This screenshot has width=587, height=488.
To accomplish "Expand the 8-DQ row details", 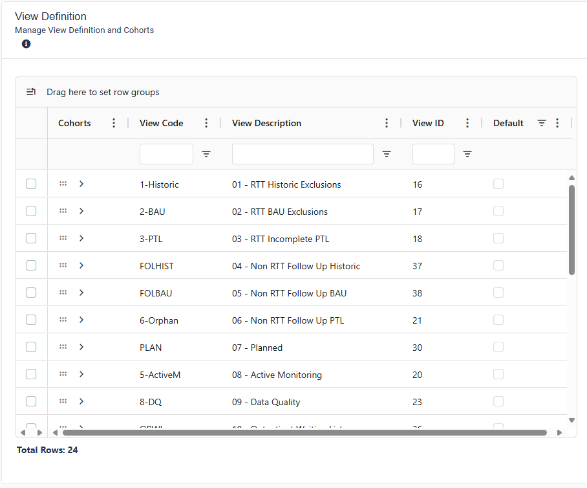I will (x=81, y=401).
